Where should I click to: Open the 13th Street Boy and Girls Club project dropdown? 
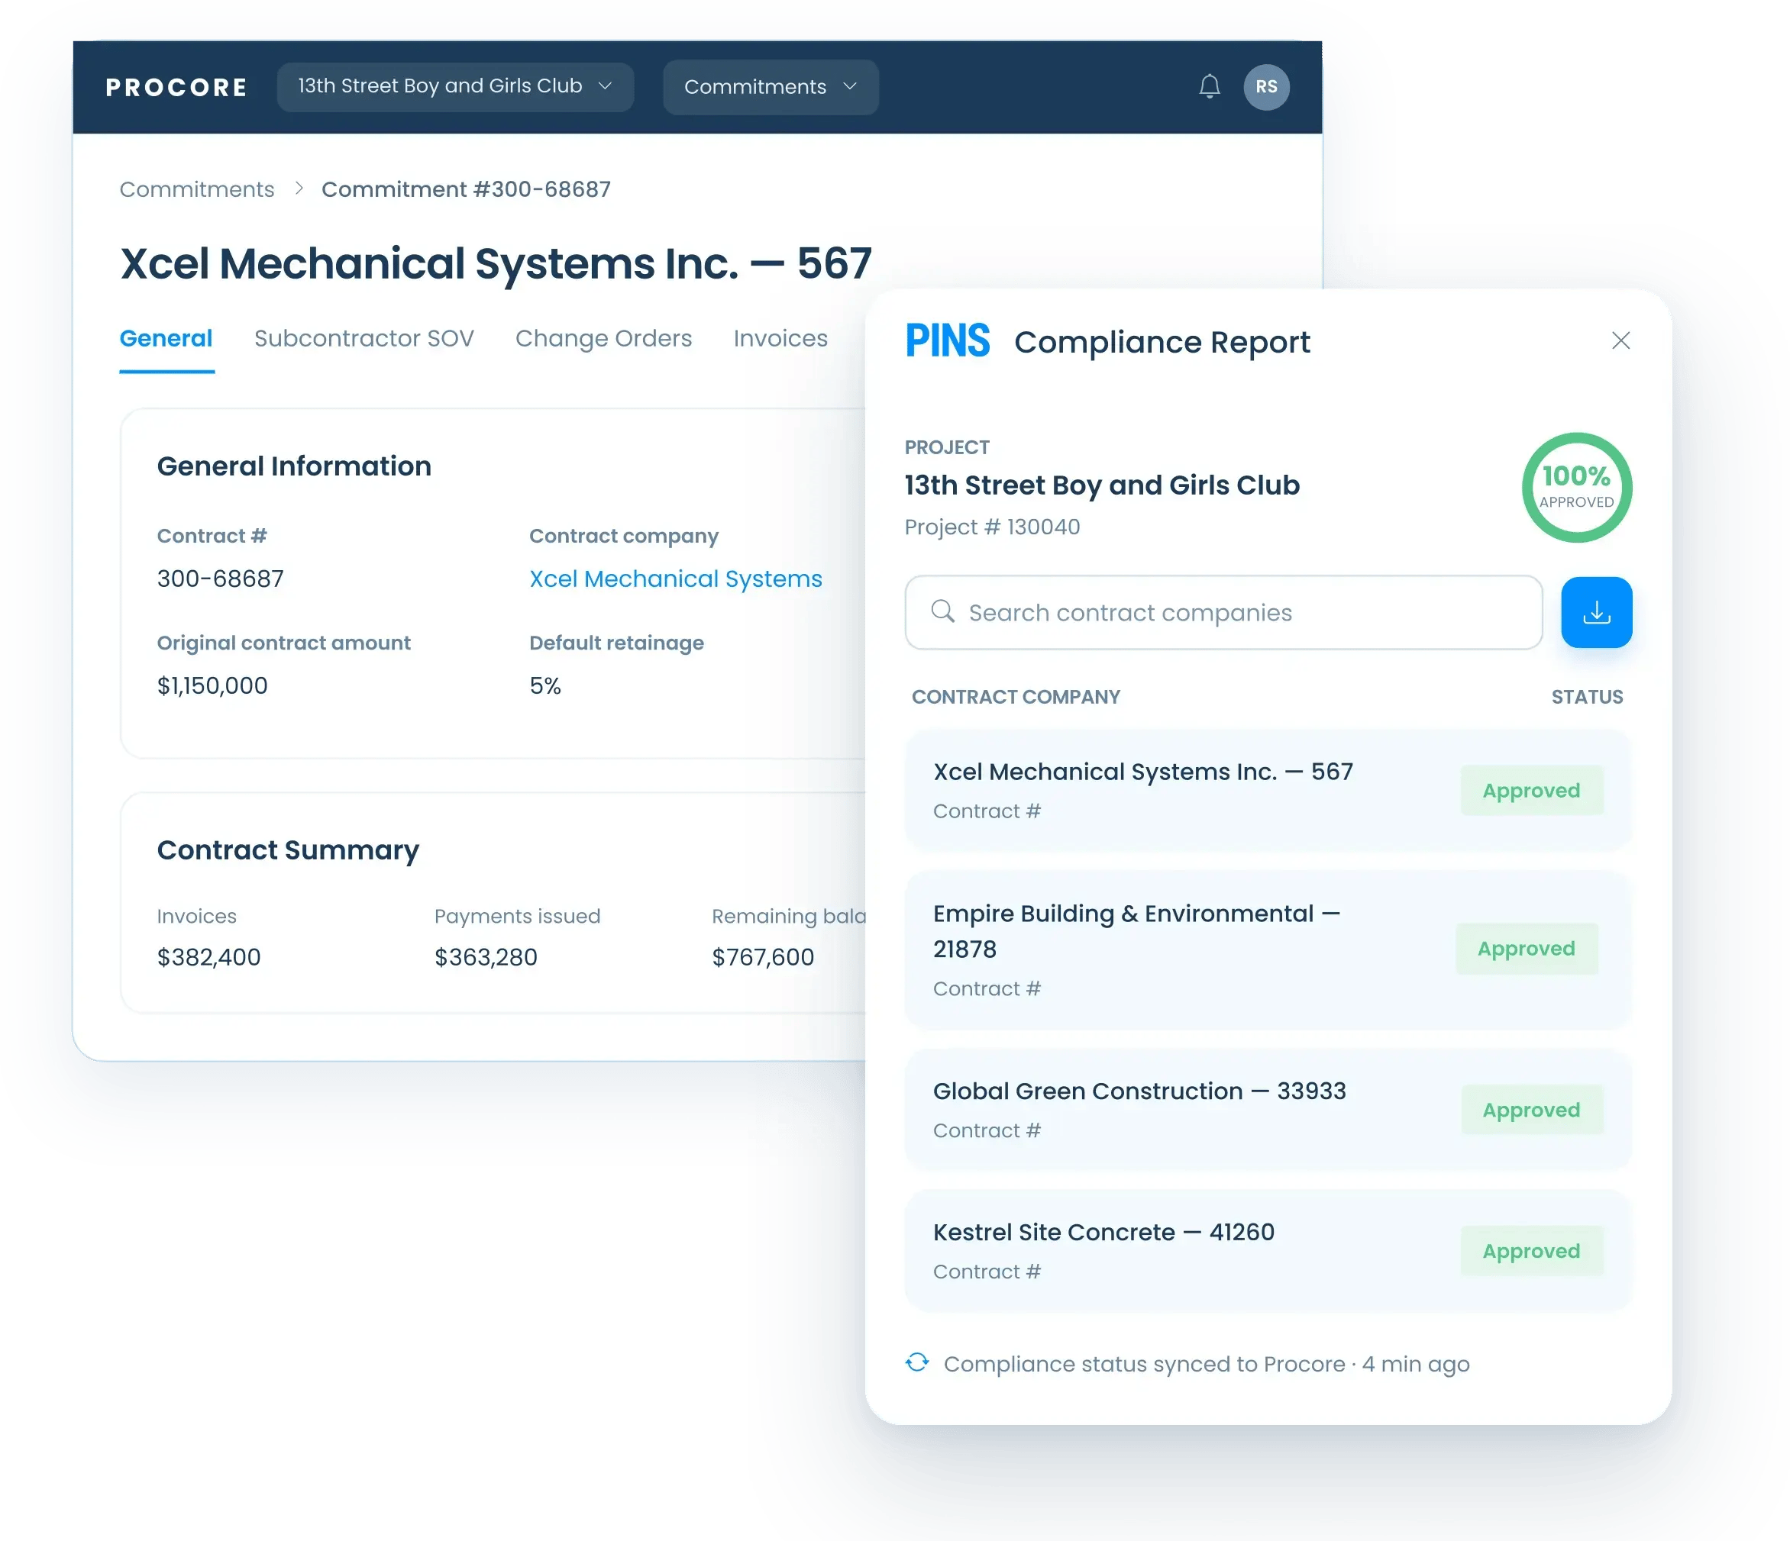[455, 86]
